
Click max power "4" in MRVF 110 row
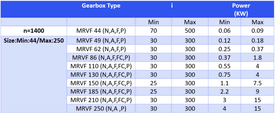258,66
